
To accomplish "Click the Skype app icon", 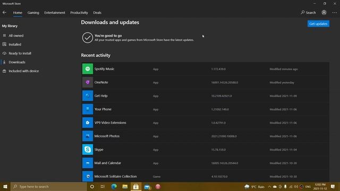I will point(87,150).
